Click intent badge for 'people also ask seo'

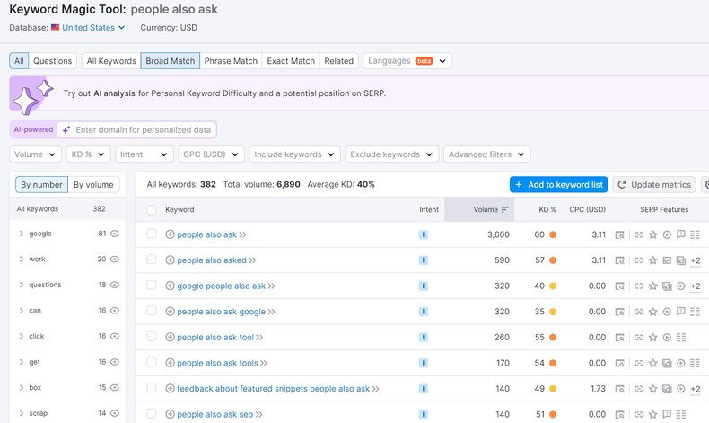[x=424, y=414]
